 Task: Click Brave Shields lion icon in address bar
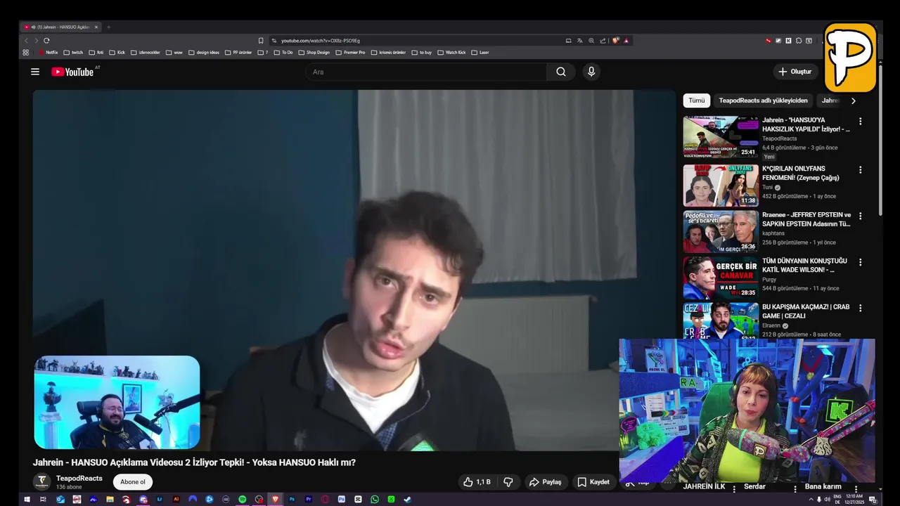(616, 41)
